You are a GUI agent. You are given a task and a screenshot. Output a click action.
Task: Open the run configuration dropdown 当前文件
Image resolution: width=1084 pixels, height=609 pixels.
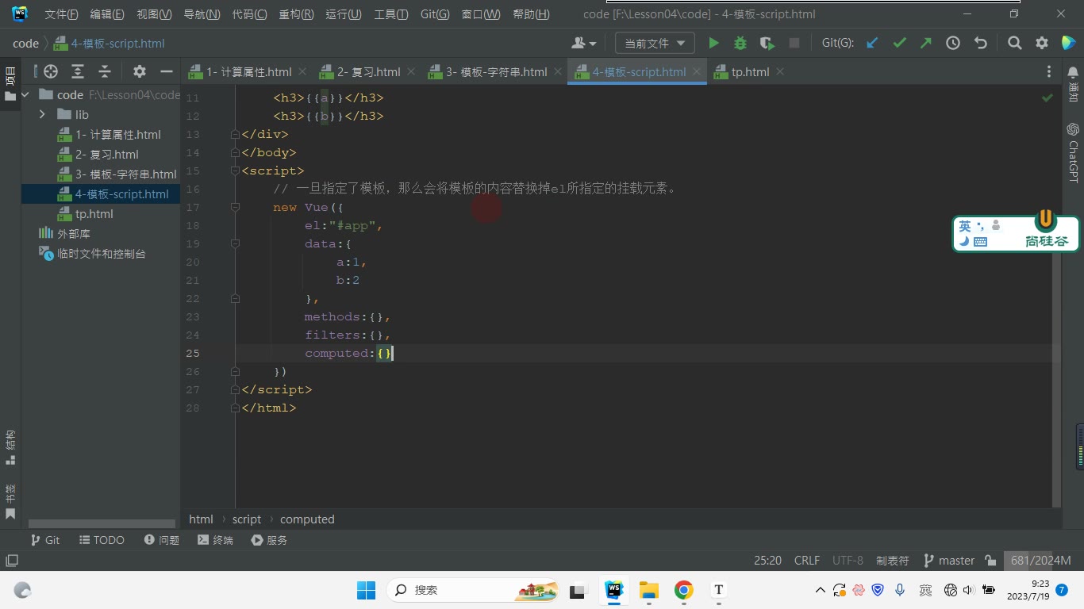click(655, 44)
